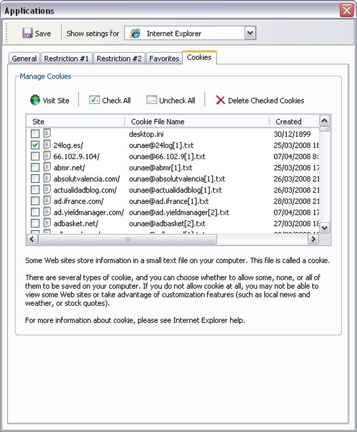Check the absolutvalencia.com/ cookie checkbox
Image resolution: width=357 pixels, height=432 pixels.
point(35,179)
